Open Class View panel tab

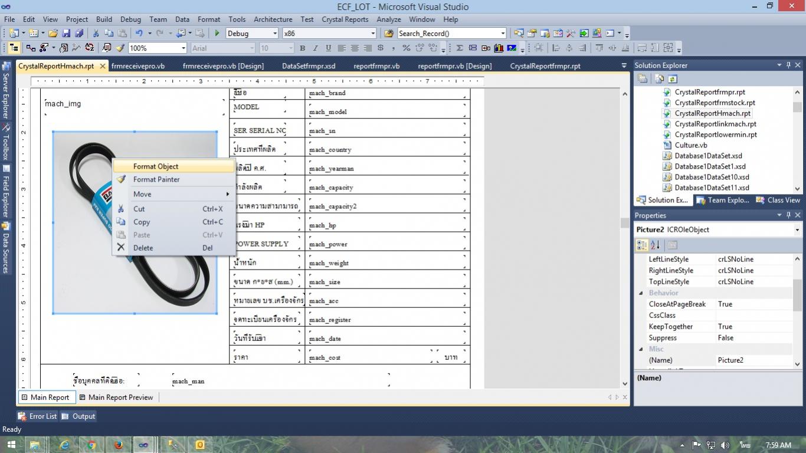[x=778, y=201]
